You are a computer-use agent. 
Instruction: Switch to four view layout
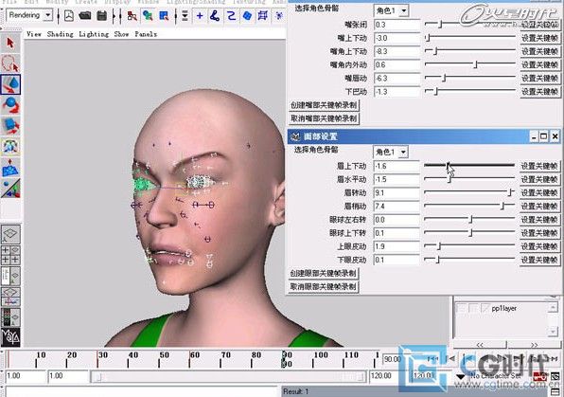pos(10,255)
